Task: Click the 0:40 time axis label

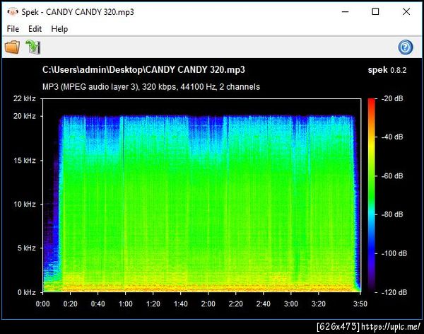Action: [98, 304]
